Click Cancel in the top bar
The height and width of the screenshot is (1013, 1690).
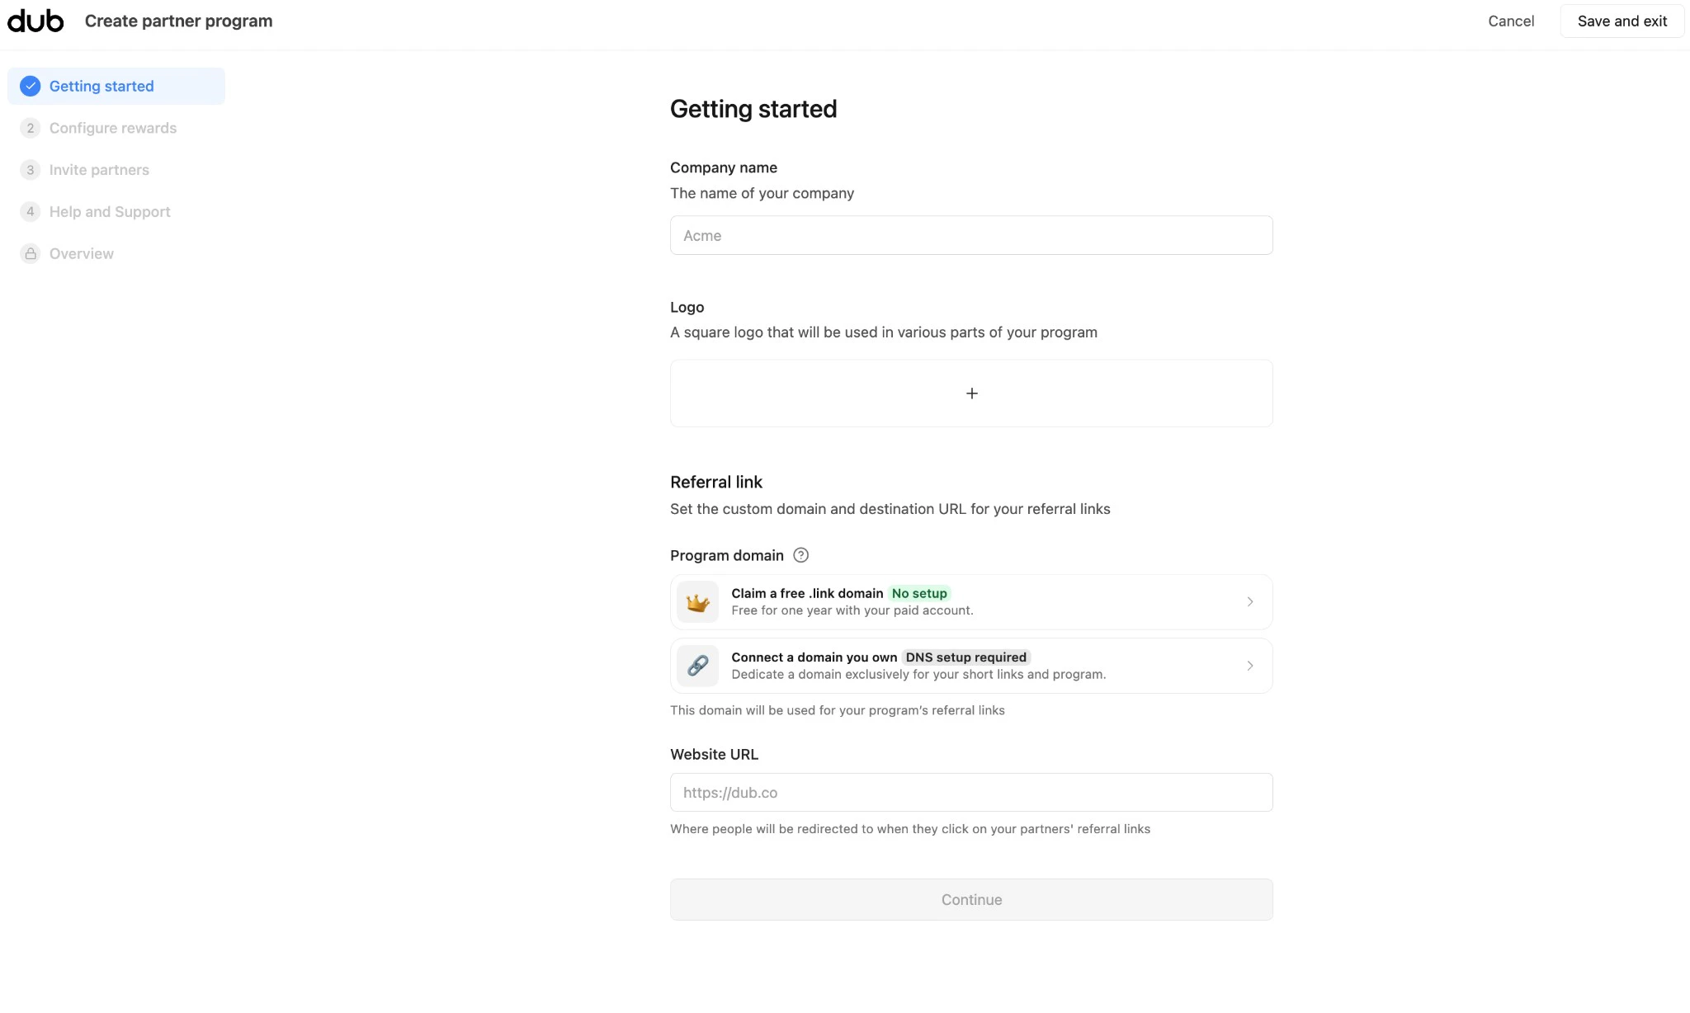(1511, 21)
